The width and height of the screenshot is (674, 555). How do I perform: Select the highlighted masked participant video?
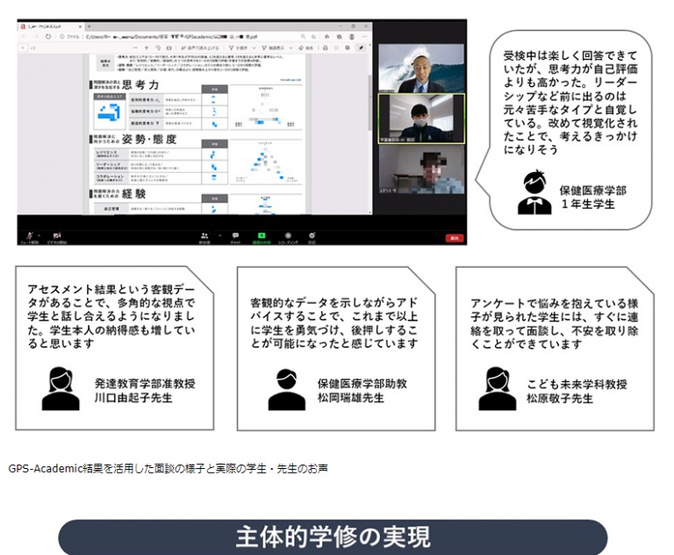pos(421,119)
